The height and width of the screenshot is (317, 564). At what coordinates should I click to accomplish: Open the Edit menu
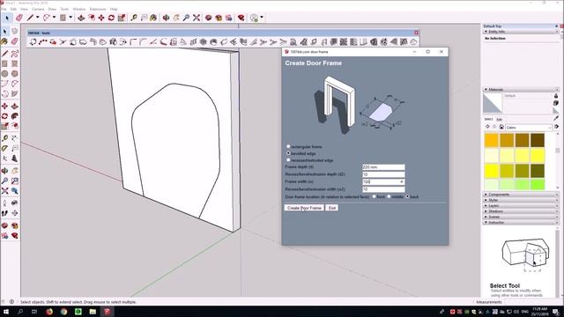[x=13, y=9]
